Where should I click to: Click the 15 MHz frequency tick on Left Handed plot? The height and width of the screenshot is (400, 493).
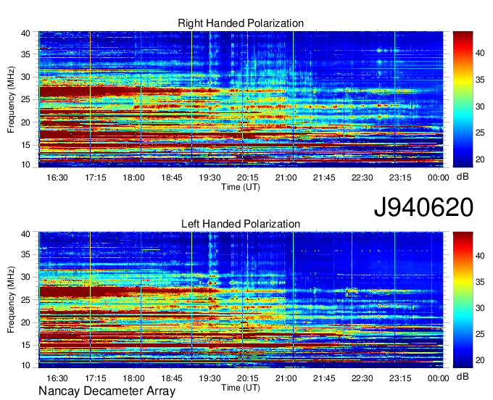25,345
